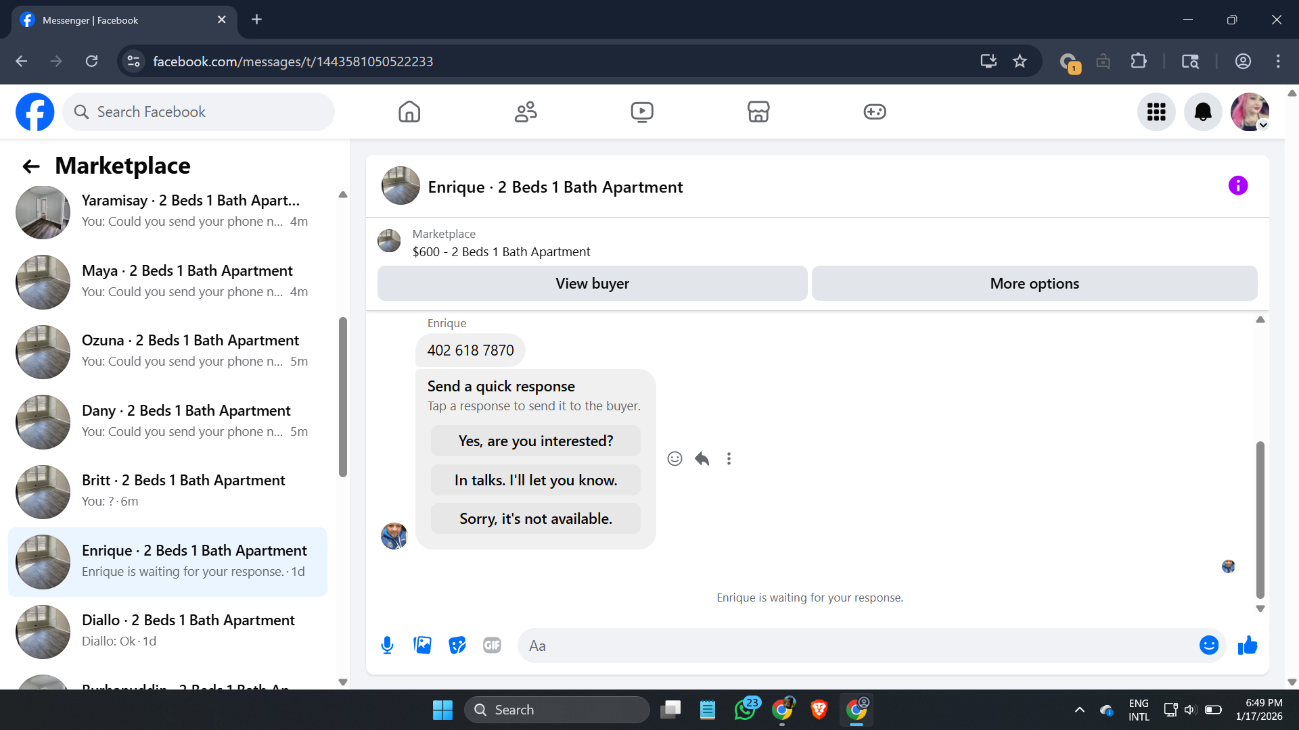Open message more options three dots
The width and height of the screenshot is (1299, 730).
[729, 459]
